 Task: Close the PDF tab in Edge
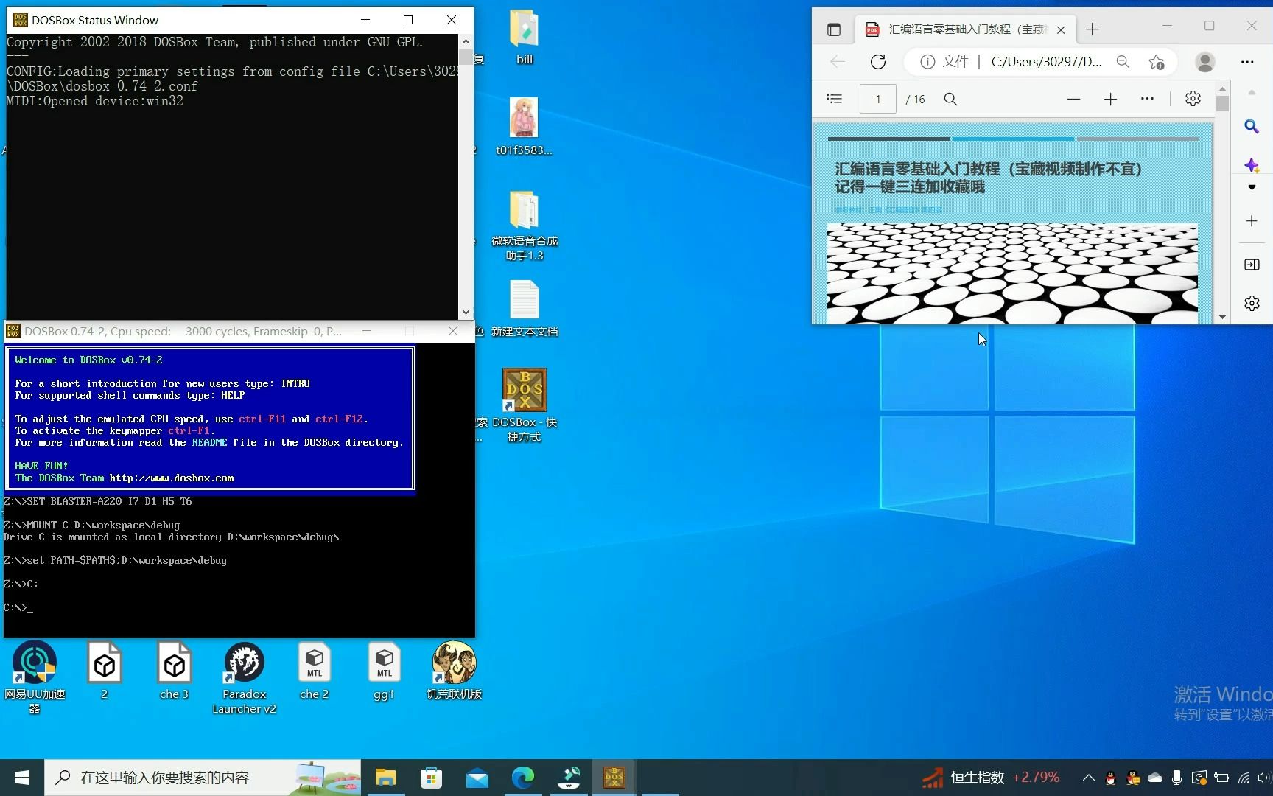tap(1061, 29)
